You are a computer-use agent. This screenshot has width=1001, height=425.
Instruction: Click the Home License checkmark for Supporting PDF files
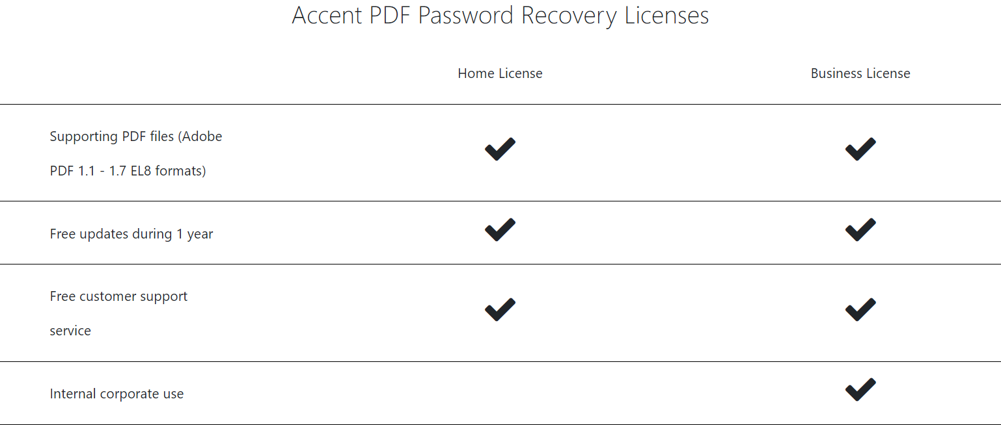click(500, 149)
